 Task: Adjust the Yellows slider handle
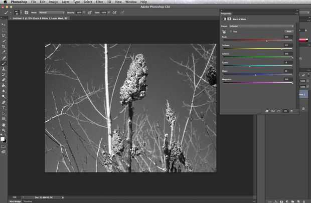pos(281,49)
